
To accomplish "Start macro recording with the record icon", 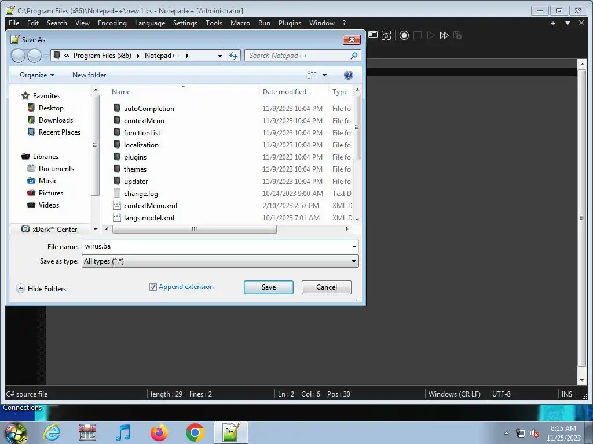I will (x=404, y=35).
